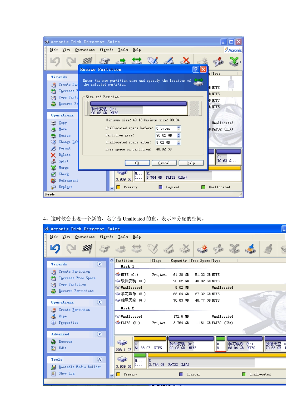Collapse the Tools panel in the lower window
286x405 pixels.
[100, 359]
